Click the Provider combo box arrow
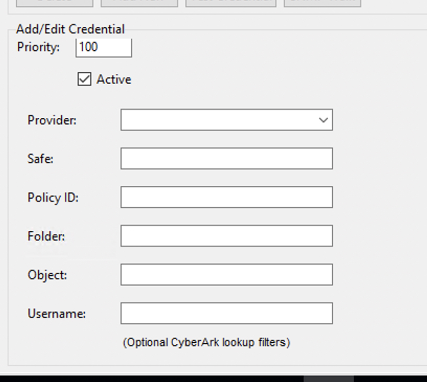This screenshot has width=427, height=382. [x=323, y=120]
